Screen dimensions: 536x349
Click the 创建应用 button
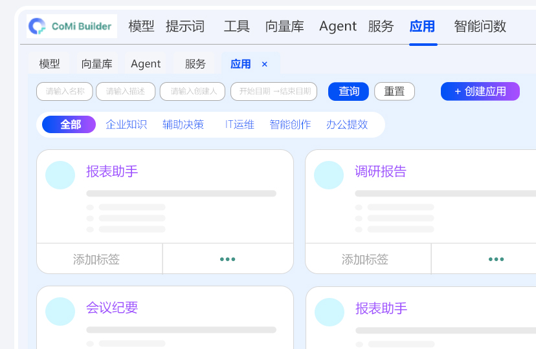coord(480,92)
